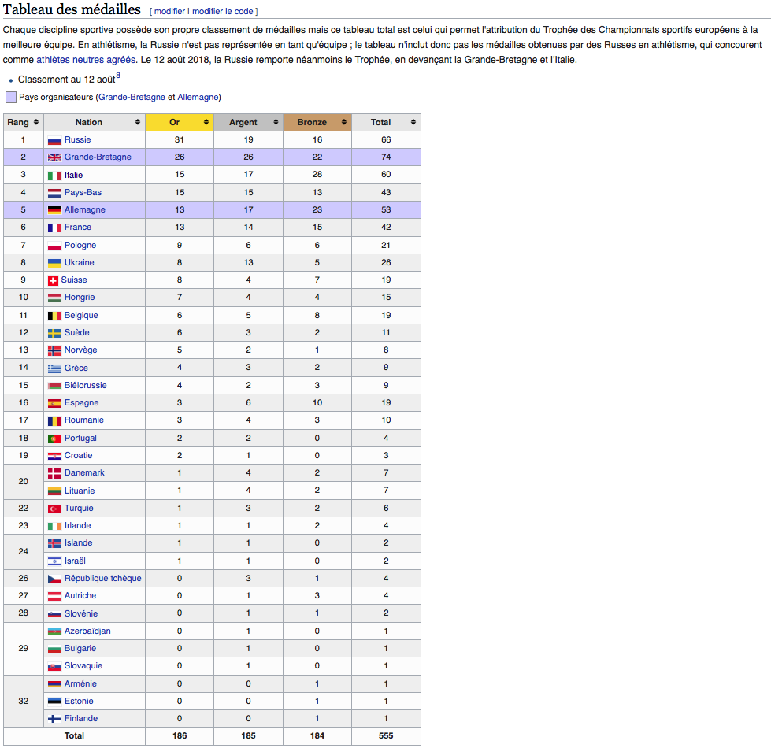The height and width of the screenshot is (748, 771).
Task: Click the Poland flag icon
Action: click(54, 246)
